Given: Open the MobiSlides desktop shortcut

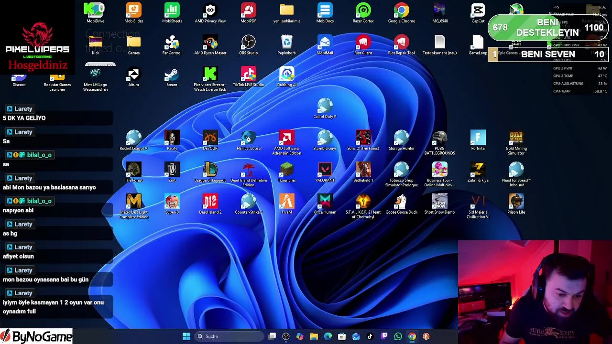Looking at the screenshot, I should click(x=133, y=13).
